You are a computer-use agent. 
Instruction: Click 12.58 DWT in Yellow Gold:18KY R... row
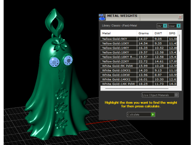tap(160, 57)
